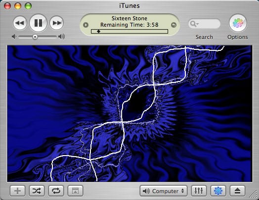Click the Remaining Time text to switch

click(x=129, y=25)
